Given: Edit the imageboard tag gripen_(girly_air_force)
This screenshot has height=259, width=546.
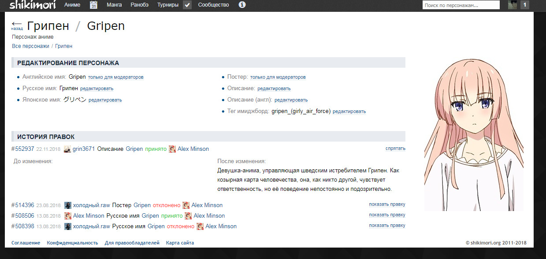Looking at the screenshot, I should click(349, 112).
